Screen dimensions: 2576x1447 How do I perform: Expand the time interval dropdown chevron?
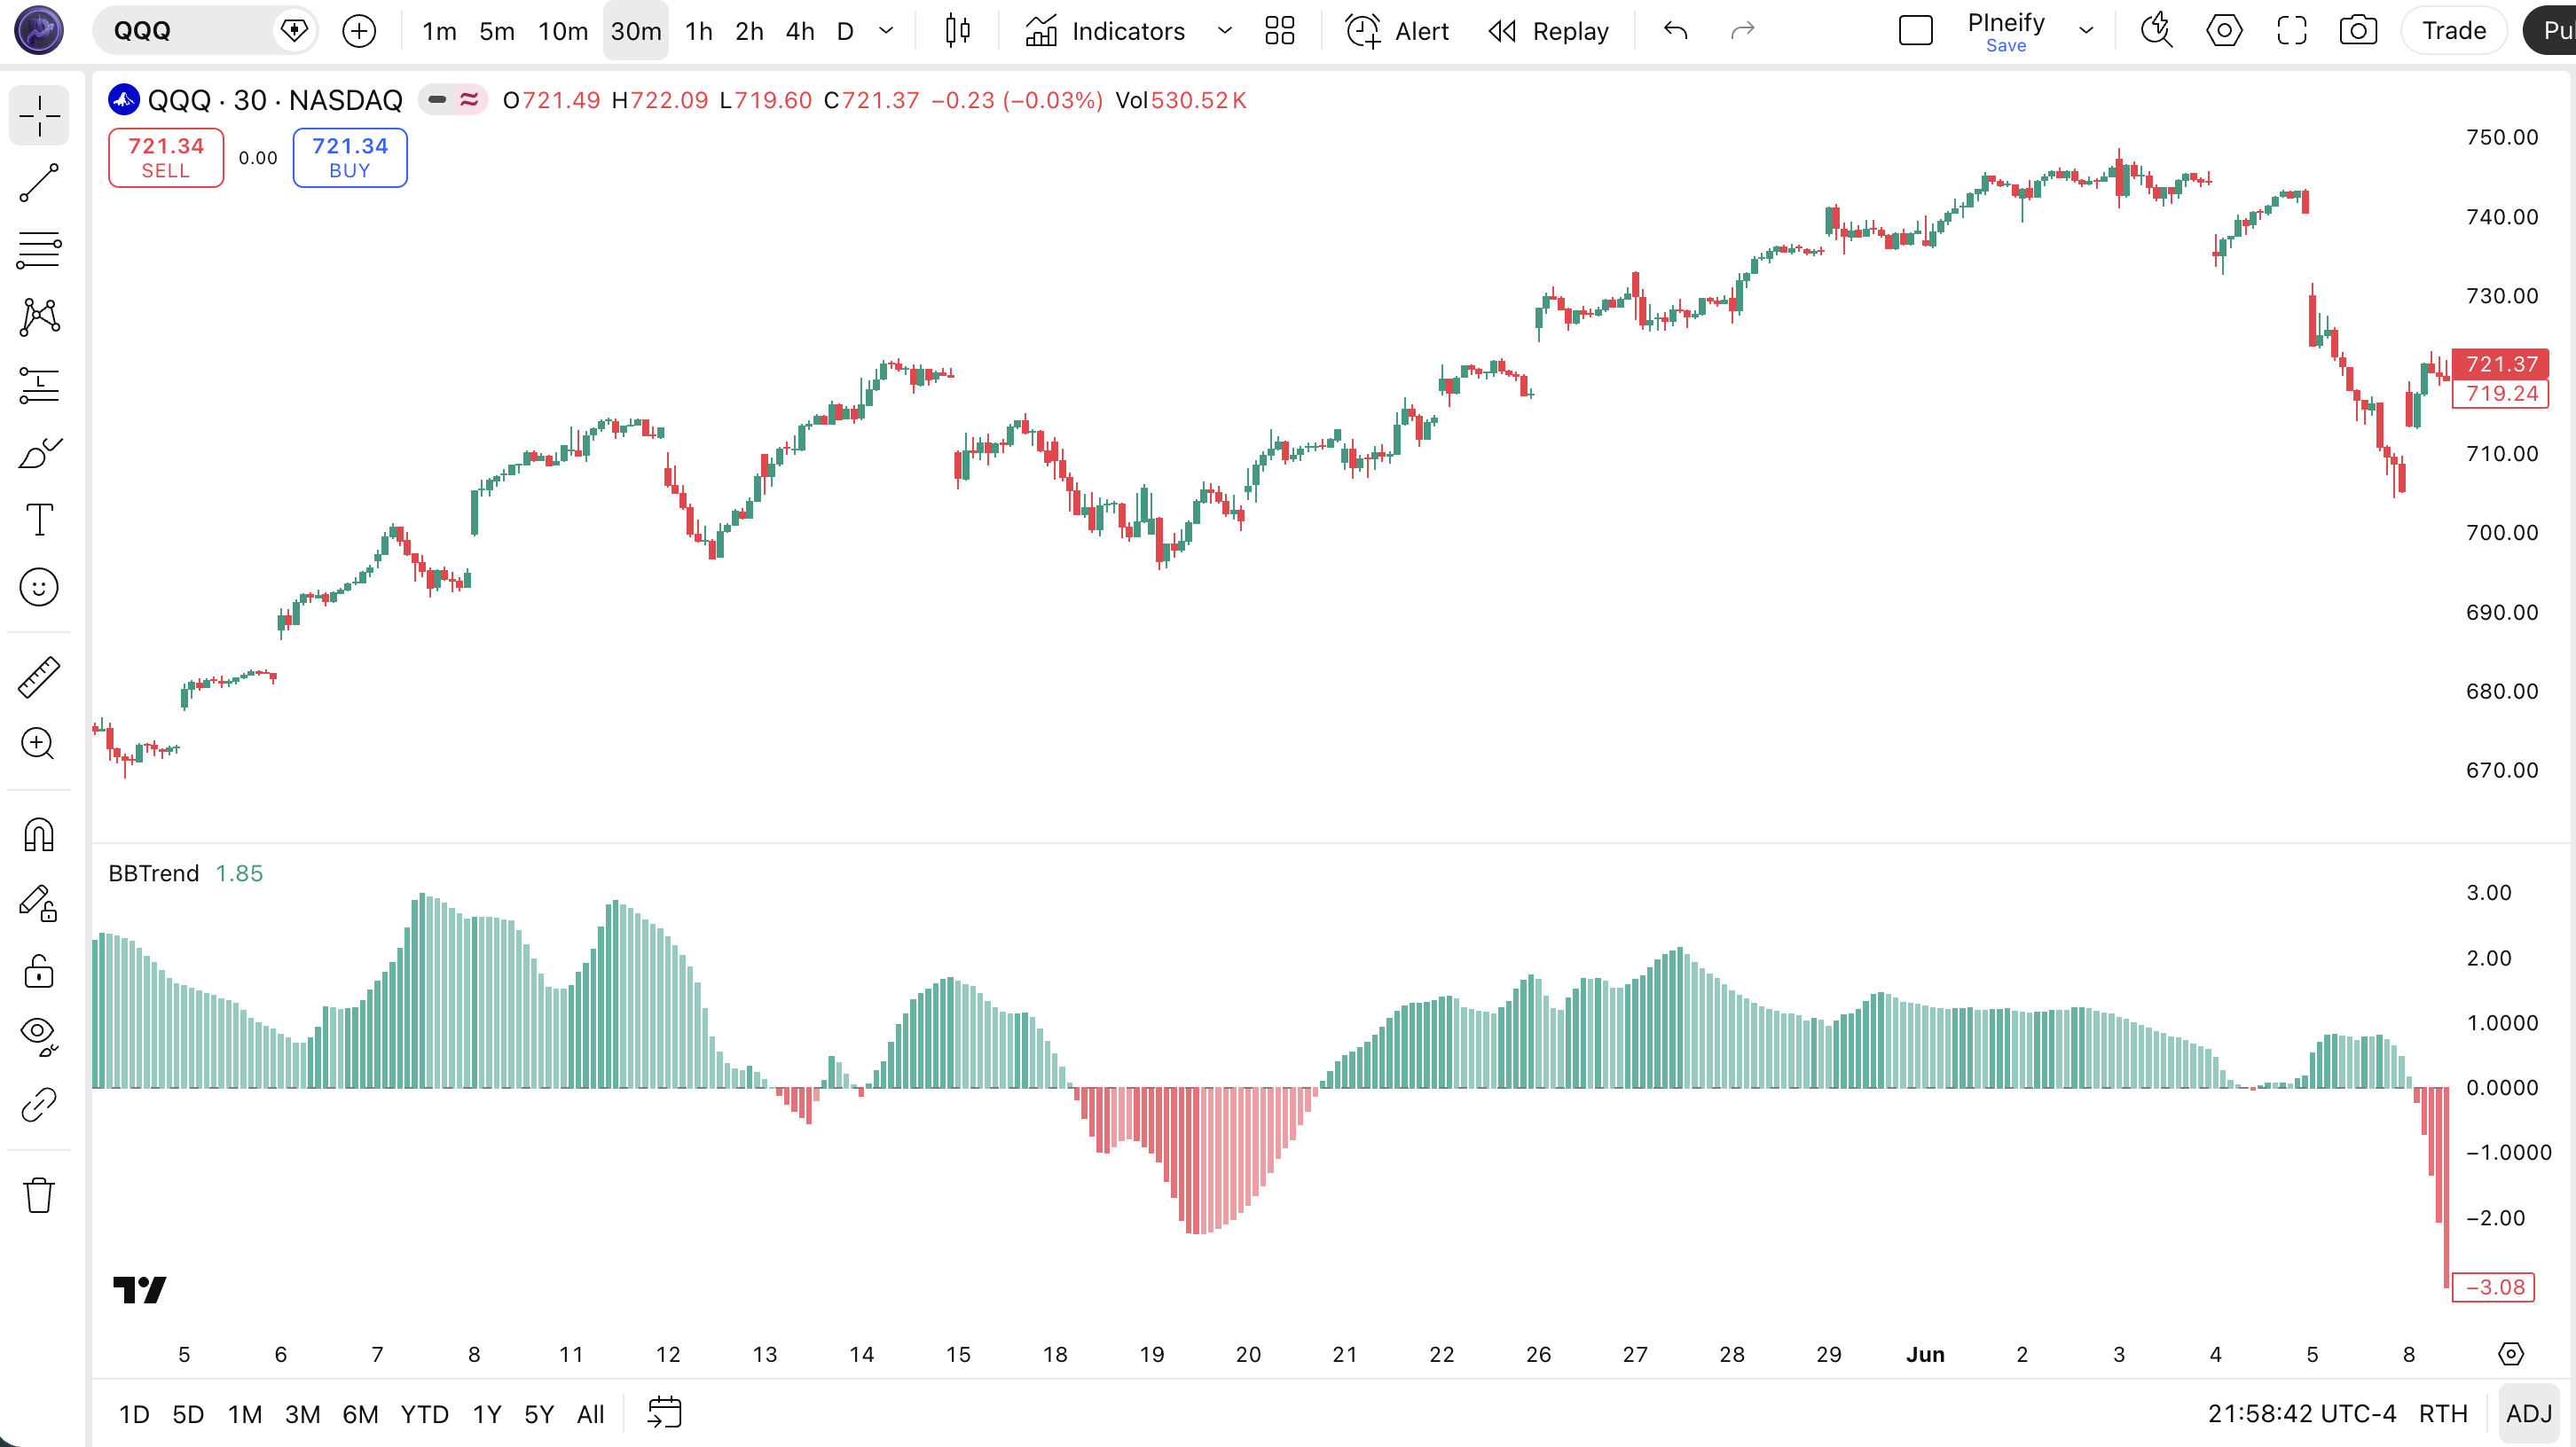(x=886, y=31)
